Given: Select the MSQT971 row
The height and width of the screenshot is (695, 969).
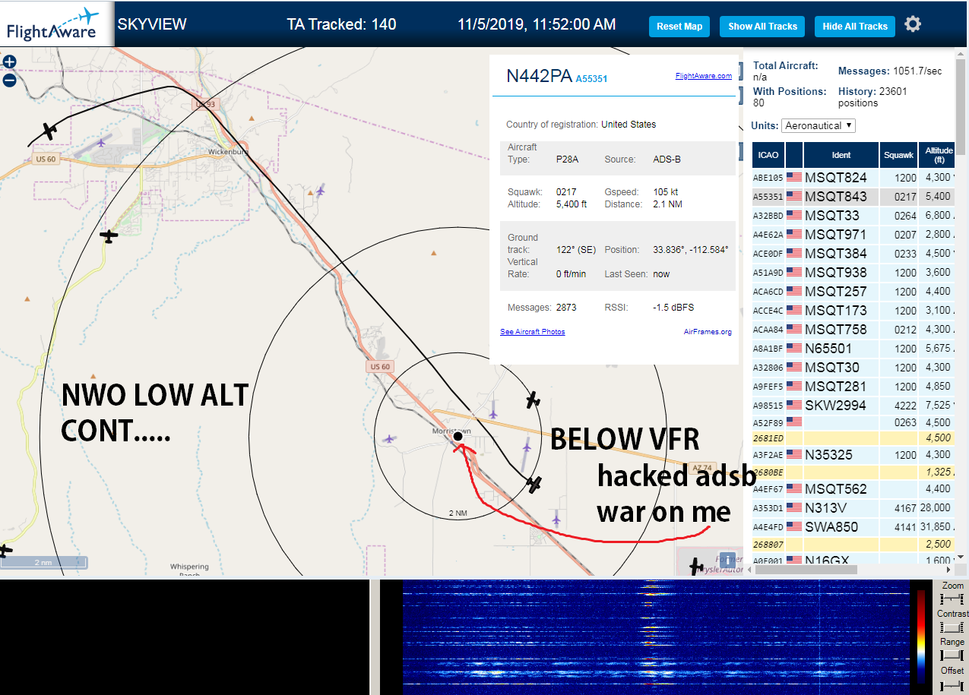Looking at the screenshot, I should 854,235.
